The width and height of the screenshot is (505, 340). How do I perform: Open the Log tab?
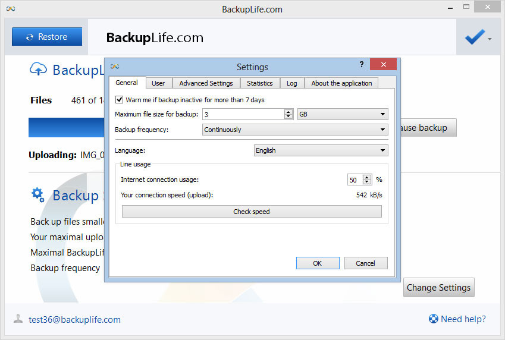click(x=292, y=83)
